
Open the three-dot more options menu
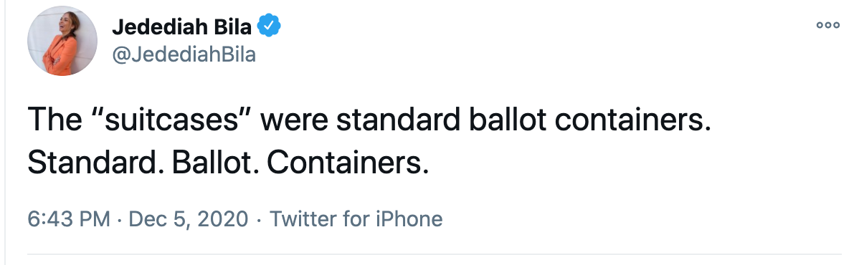point(827,25)
